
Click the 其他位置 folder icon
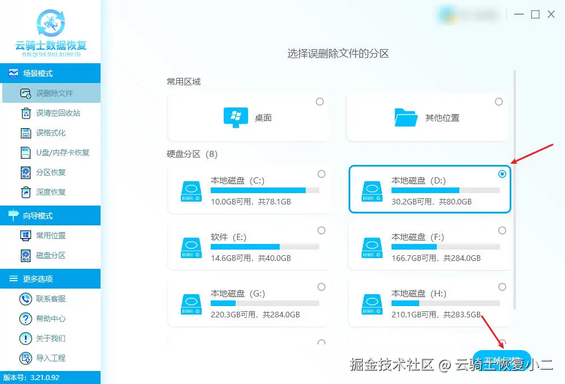(406, 117)
